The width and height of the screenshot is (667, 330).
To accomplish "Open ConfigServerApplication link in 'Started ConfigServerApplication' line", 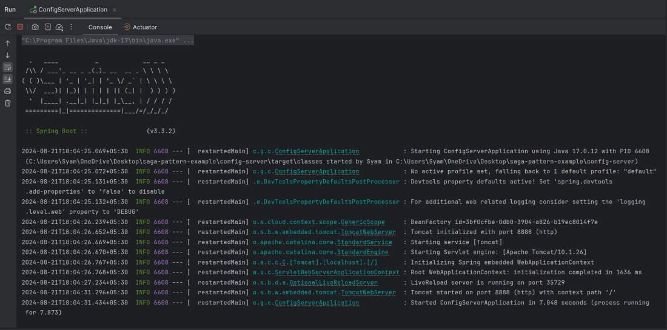I will (317, 303).
